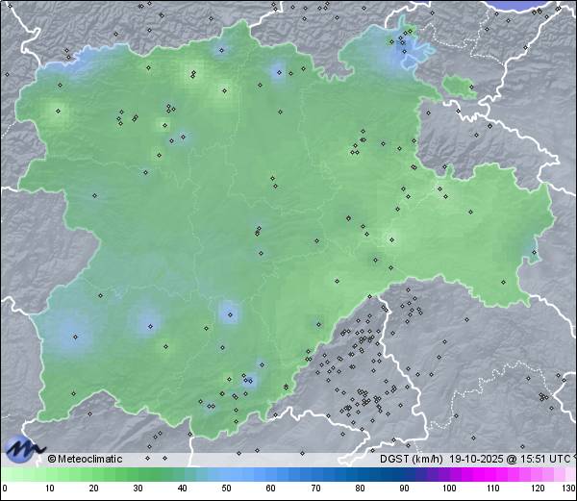Viewport: 577px width, 501px height.
Task: Click the 100 value on color scale
Action: coord(448,488)
